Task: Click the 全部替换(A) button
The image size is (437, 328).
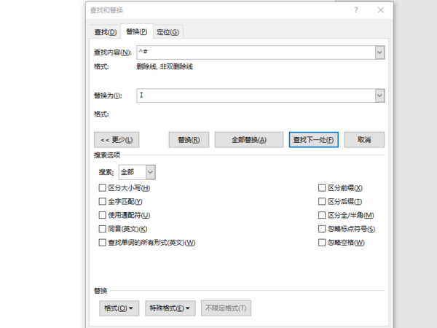Action: [x=249, y=140]
